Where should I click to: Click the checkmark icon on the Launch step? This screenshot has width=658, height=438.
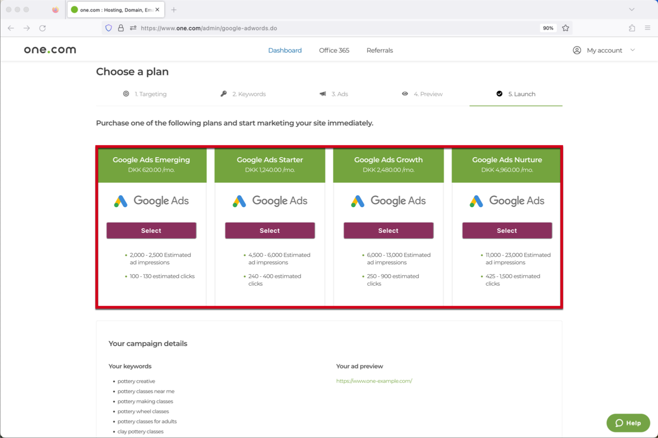(499, 93)
